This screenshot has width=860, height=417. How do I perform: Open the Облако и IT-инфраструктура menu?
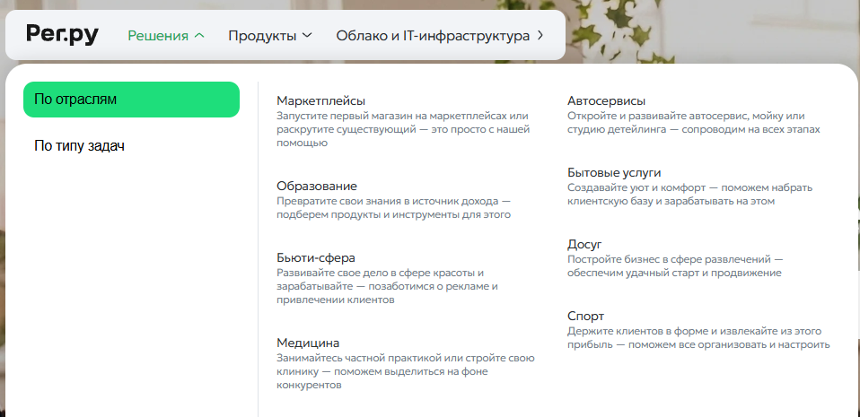(439, 36)
